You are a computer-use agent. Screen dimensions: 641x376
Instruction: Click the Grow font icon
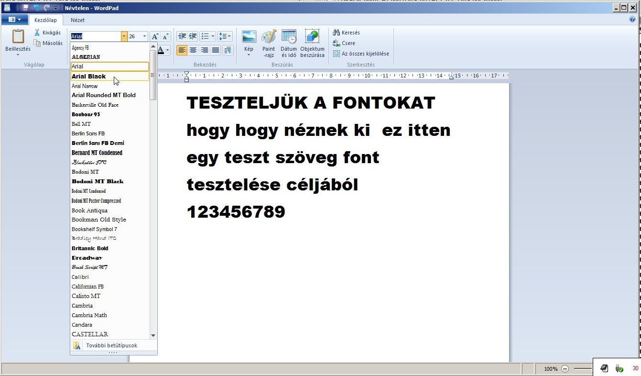coord(155,36)
